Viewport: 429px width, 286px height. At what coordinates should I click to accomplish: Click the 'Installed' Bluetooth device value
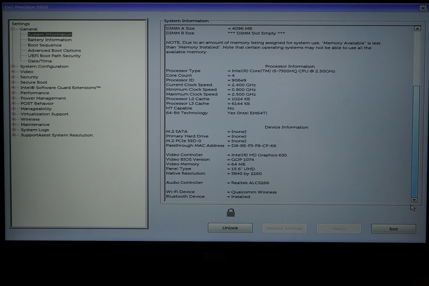pos(241,197)
